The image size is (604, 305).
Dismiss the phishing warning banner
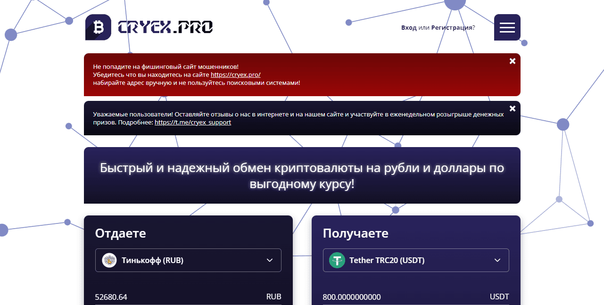512,61
